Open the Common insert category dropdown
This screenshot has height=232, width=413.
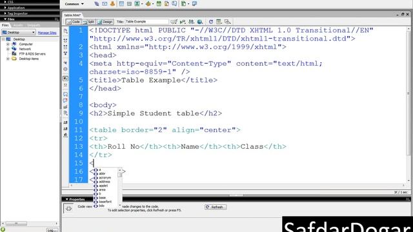(x=74, y=4)
